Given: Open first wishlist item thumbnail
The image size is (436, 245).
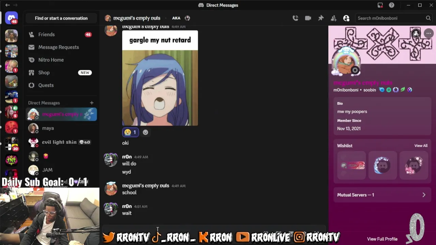Looking at the screenshot, I should (x=351, y=165).
